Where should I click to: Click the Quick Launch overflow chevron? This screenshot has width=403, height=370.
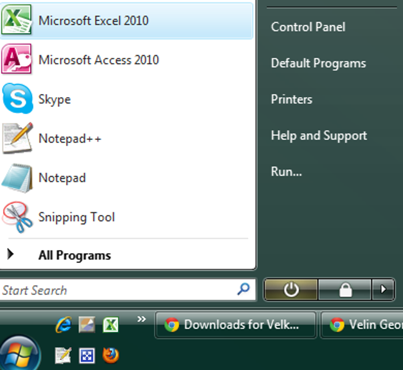(141, 319)
